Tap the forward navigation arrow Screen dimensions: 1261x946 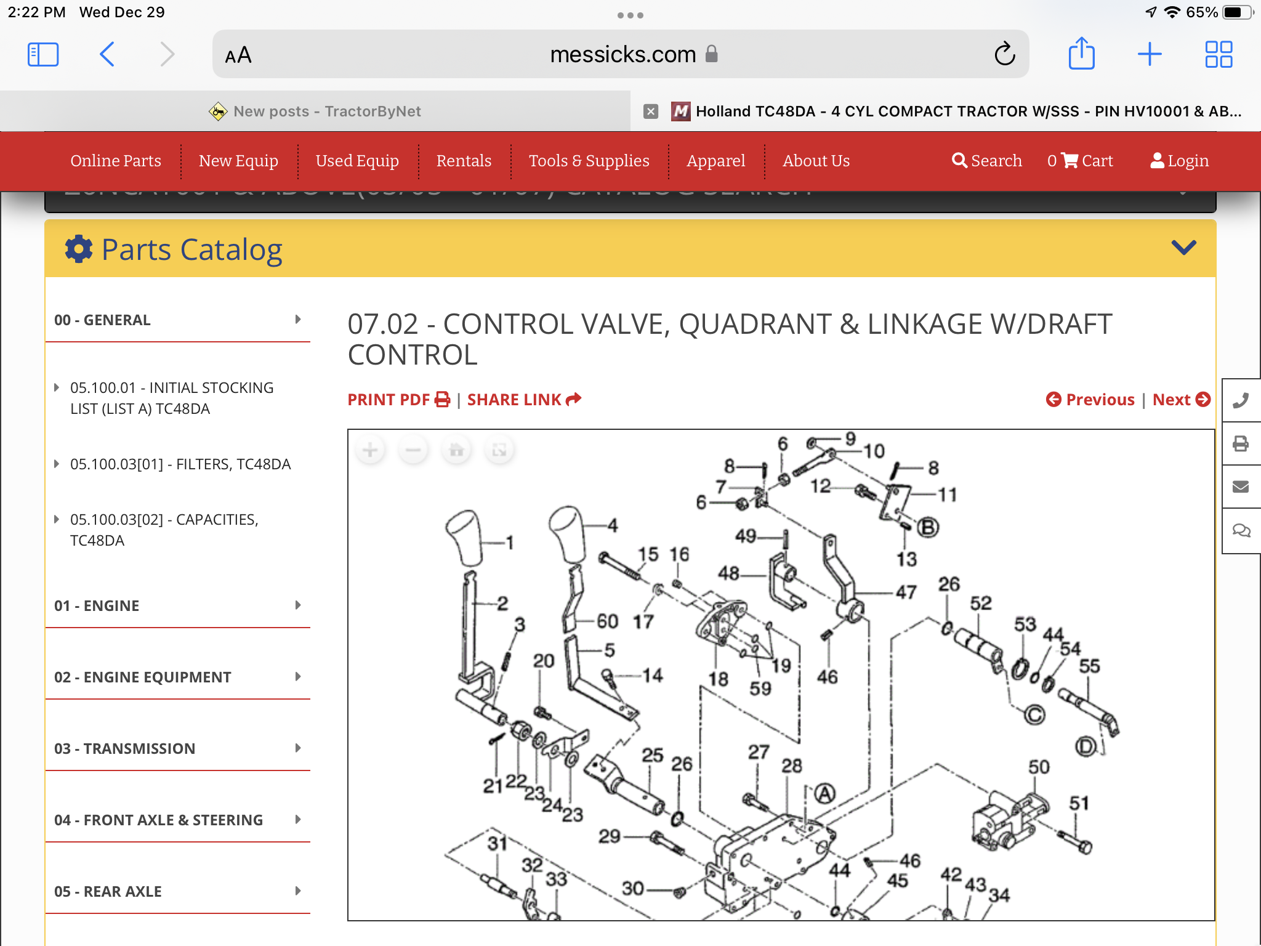click(167, 54)
